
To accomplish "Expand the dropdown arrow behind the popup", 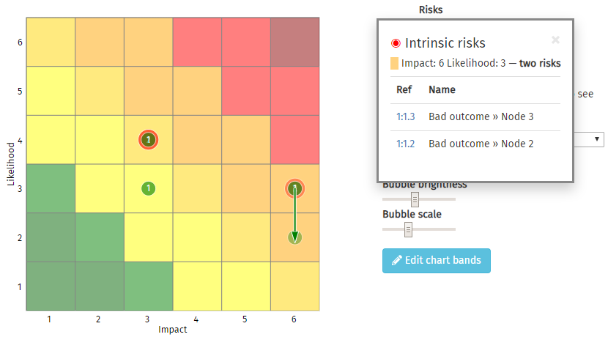I will [598, 138].
